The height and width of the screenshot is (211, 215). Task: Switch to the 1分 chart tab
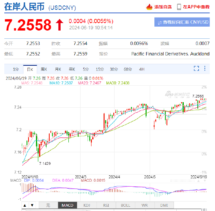pyautogui.click(x=16, y=69)
